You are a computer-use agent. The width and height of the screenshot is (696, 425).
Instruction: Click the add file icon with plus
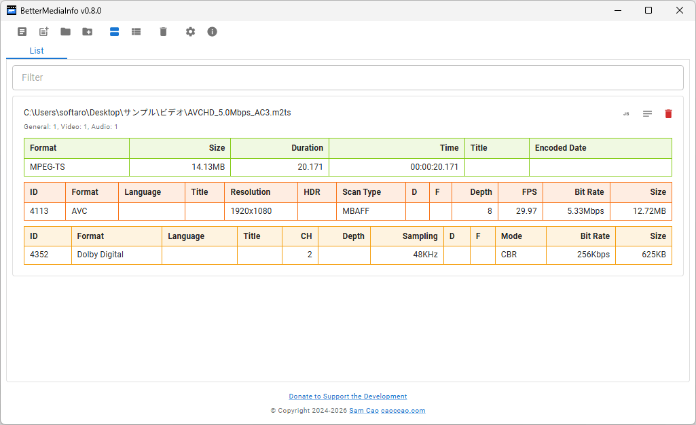coord(44,32)
